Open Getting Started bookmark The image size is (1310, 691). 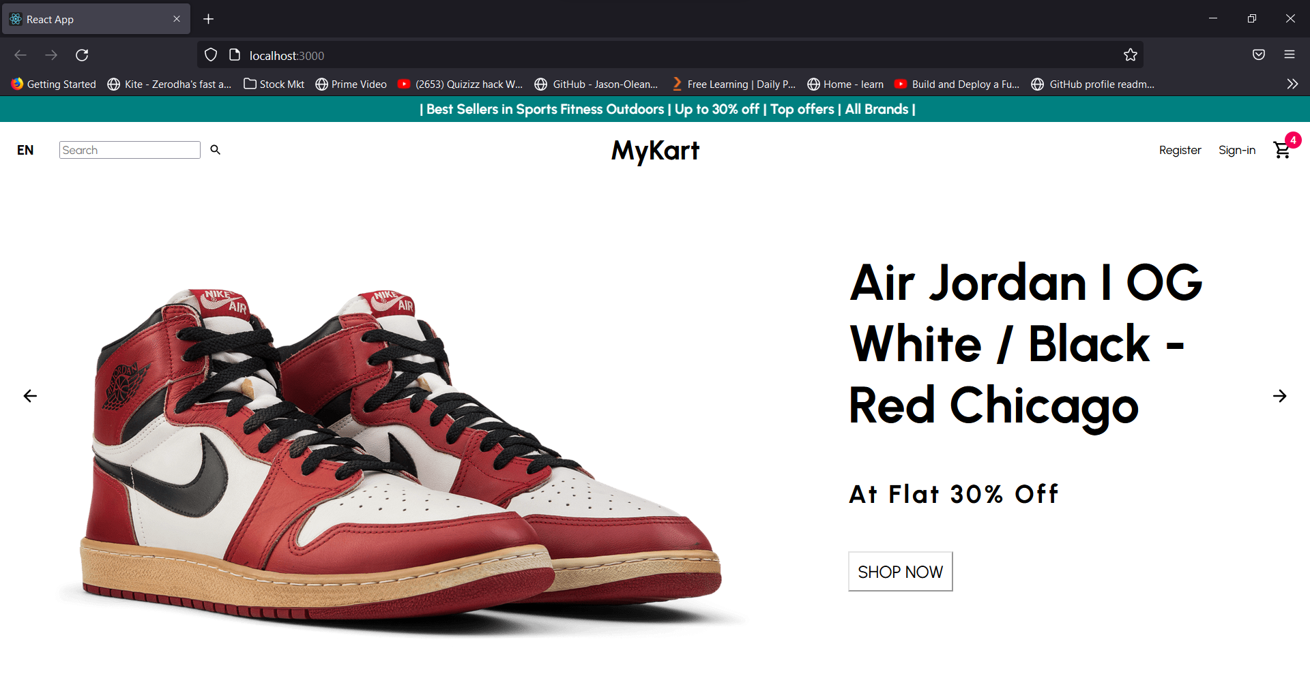tap(54, 85)
